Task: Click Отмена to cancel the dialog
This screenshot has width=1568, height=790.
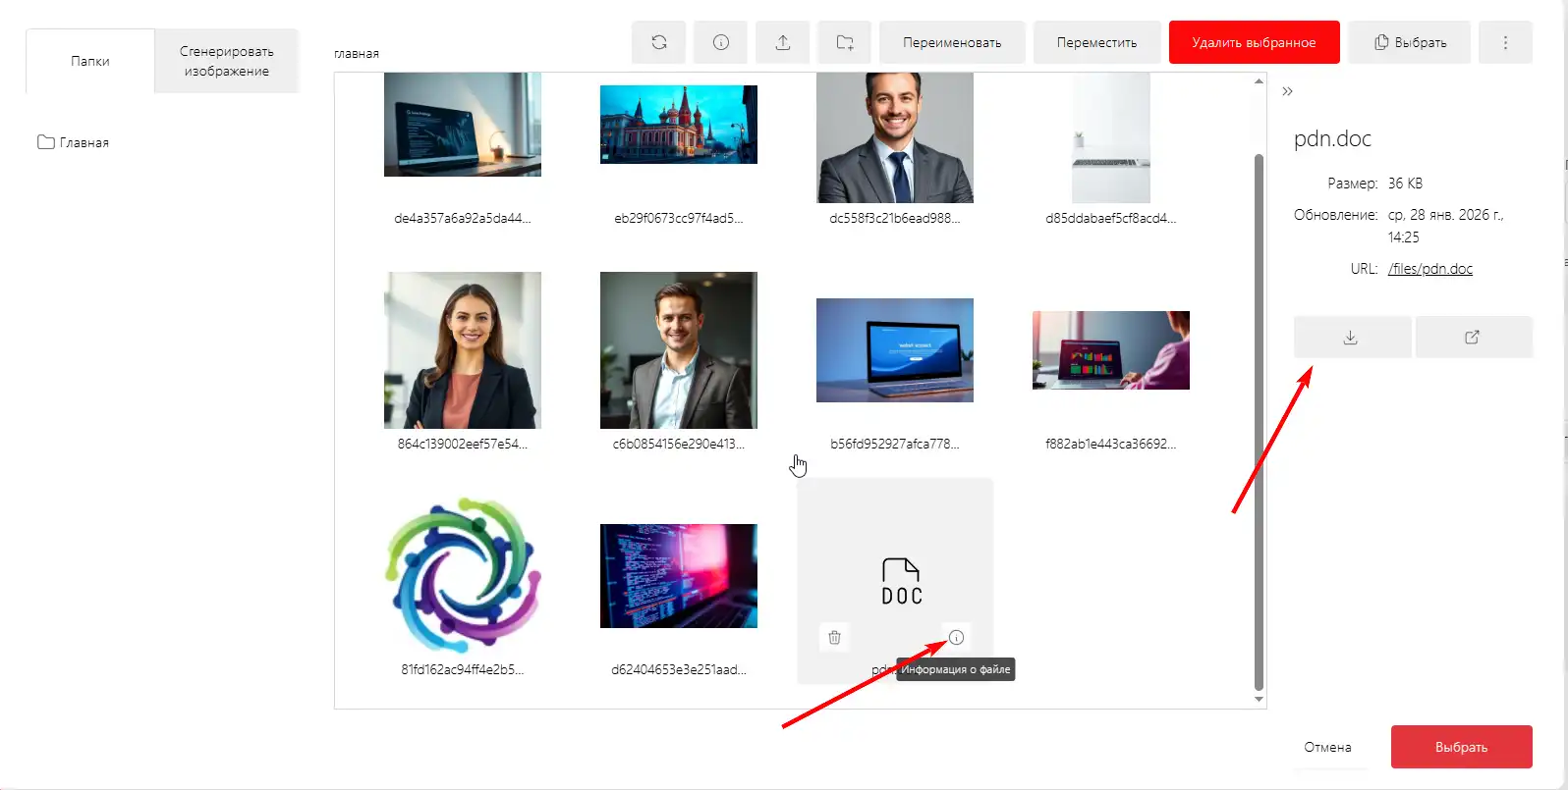Action: pos(1327,747)
